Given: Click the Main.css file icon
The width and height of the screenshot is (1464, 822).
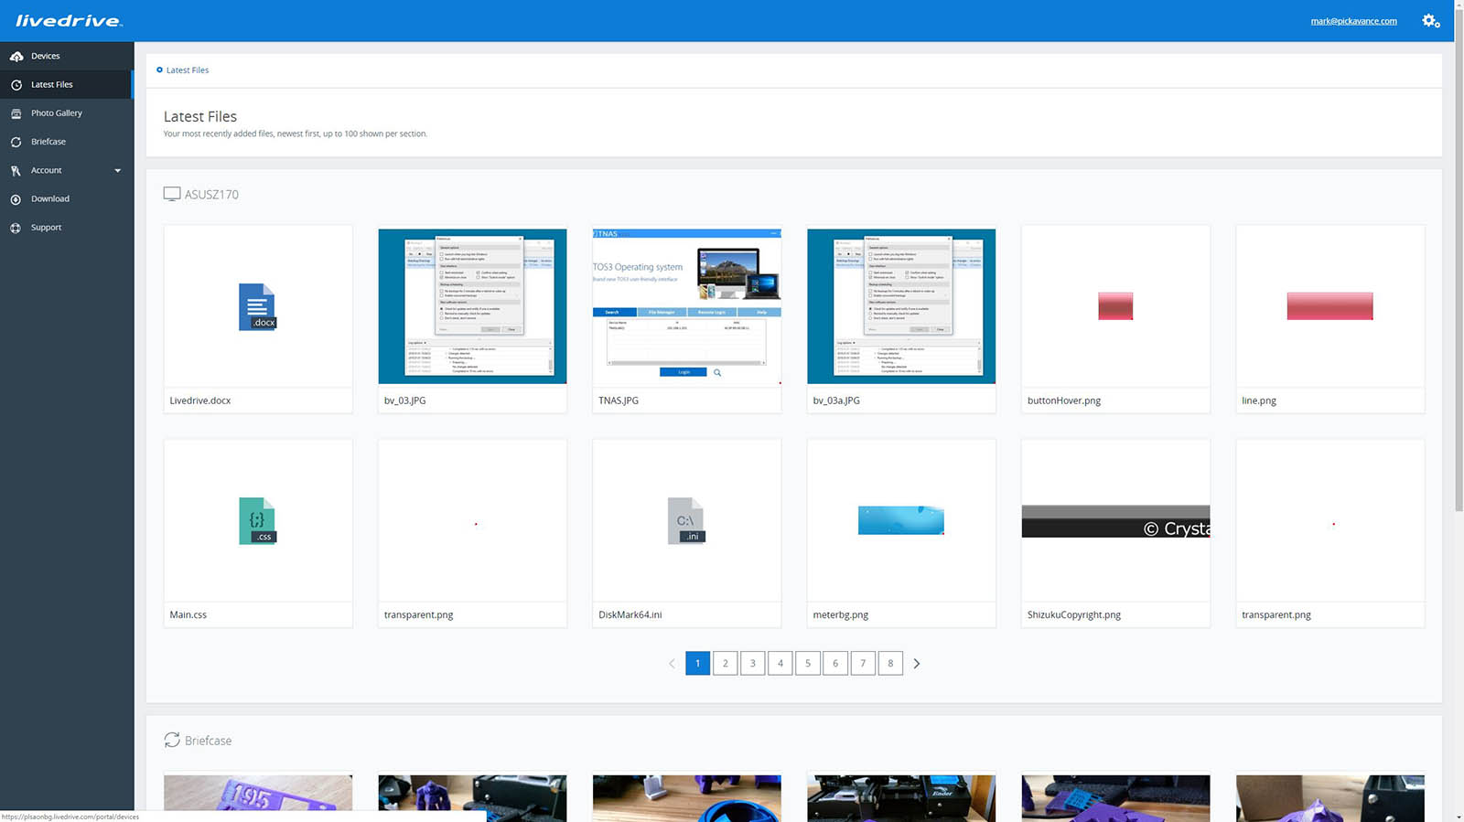Looking at the screenshot, I should (x=257, y=520).
